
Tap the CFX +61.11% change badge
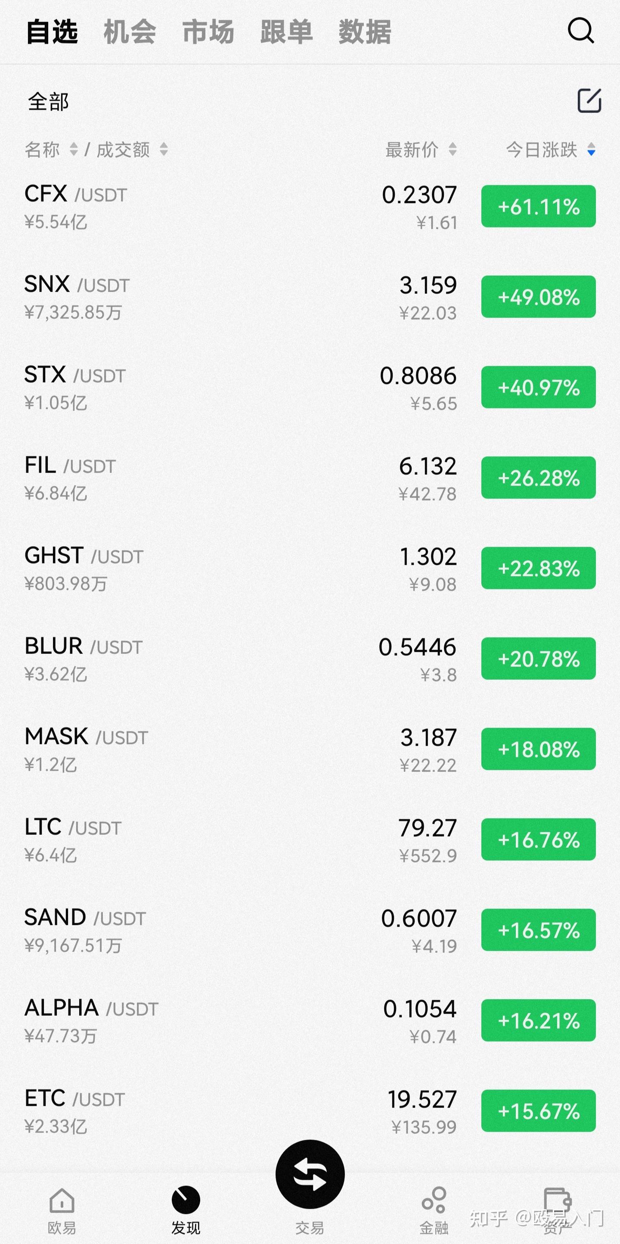pyautogui.click(x=538, y=206)
